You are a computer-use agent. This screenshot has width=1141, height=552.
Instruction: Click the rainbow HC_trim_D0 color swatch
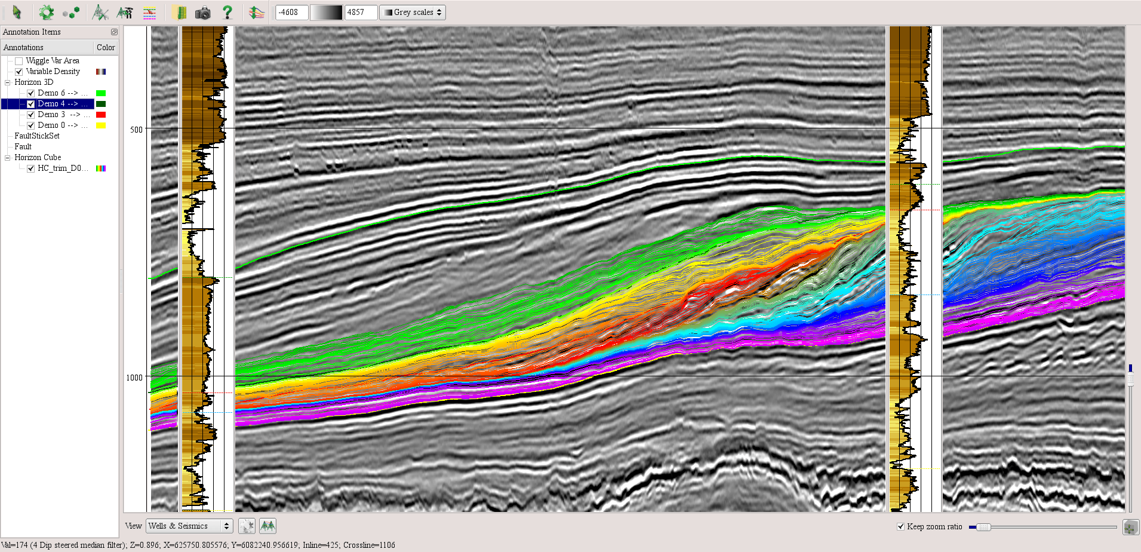point(101,168)
